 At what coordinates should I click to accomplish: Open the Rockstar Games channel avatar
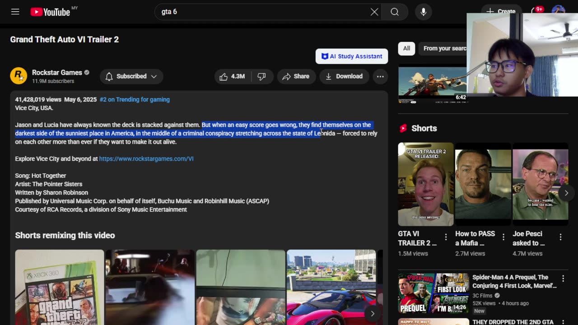[19, 76]
